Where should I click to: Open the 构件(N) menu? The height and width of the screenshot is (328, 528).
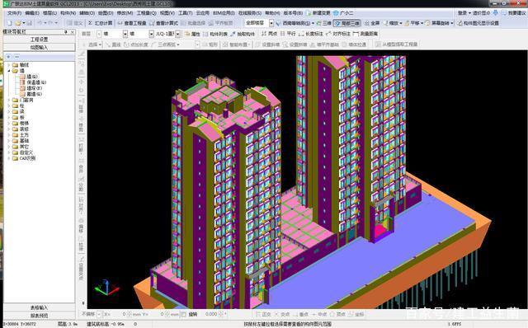[x=68, y=13]
